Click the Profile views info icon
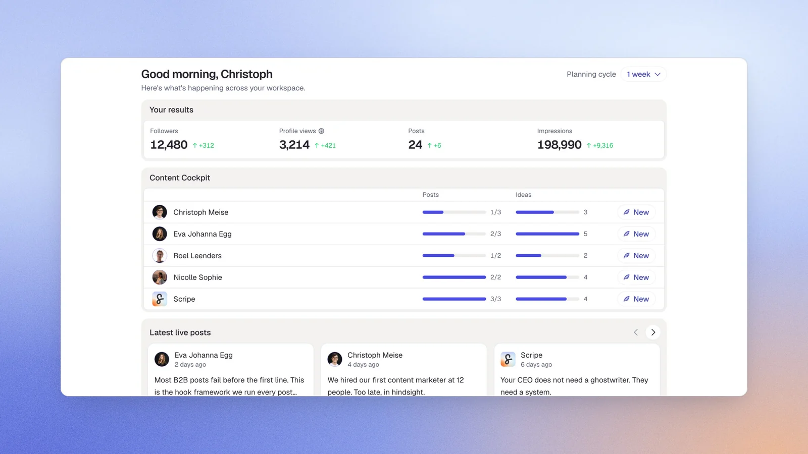Screen dimensions: 808x454 pos(321,131)
